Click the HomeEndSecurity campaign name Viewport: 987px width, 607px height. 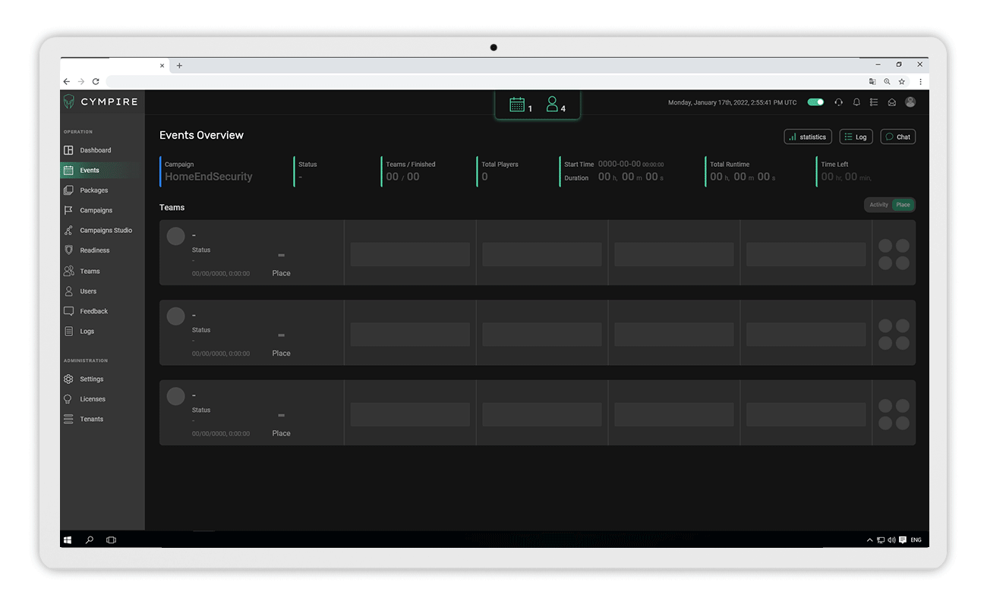(x=209, y=177)
